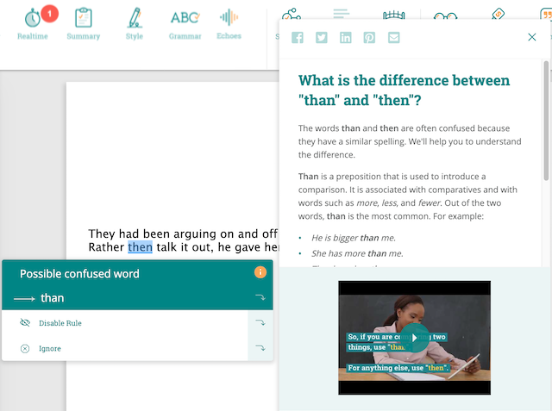Image resolution: width=552 pixels, height=411 pixels.
Task: Open the Realtime report stopwatch icon
Action: (x=33, y=17)
